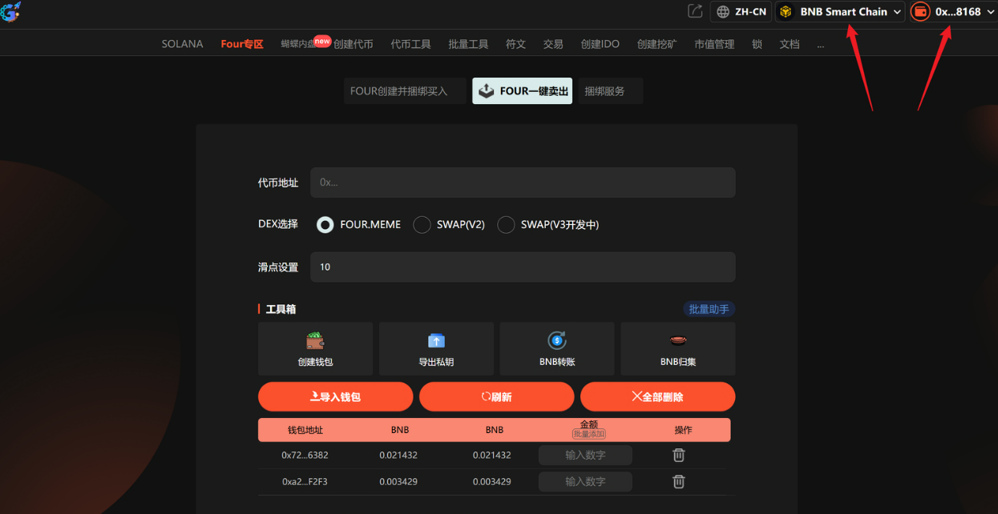Delete the 0x72...6382 wallet row trash icon

677,455
